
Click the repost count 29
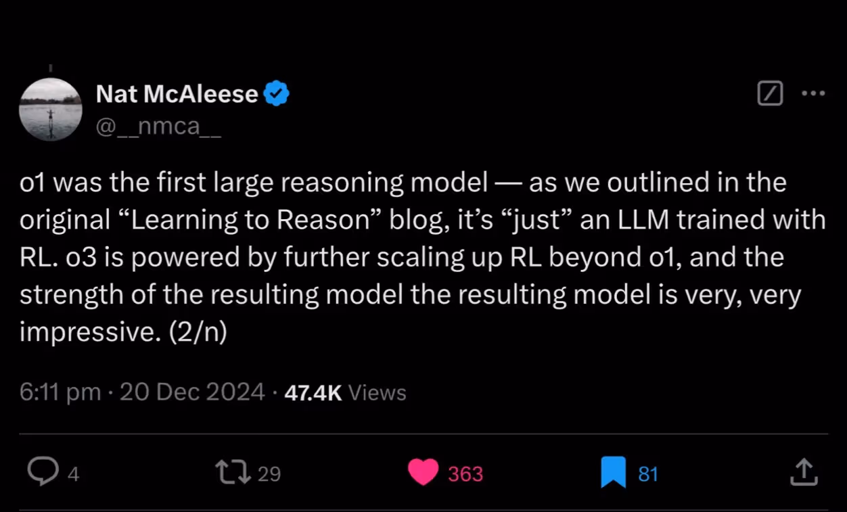click(x=269, y=474)
